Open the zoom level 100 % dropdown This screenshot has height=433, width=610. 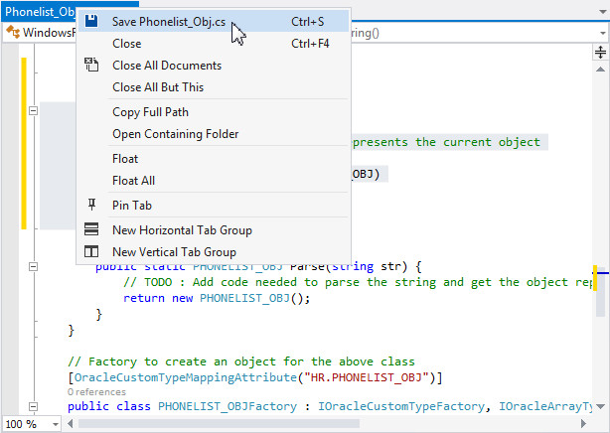[x=56, y=424]
